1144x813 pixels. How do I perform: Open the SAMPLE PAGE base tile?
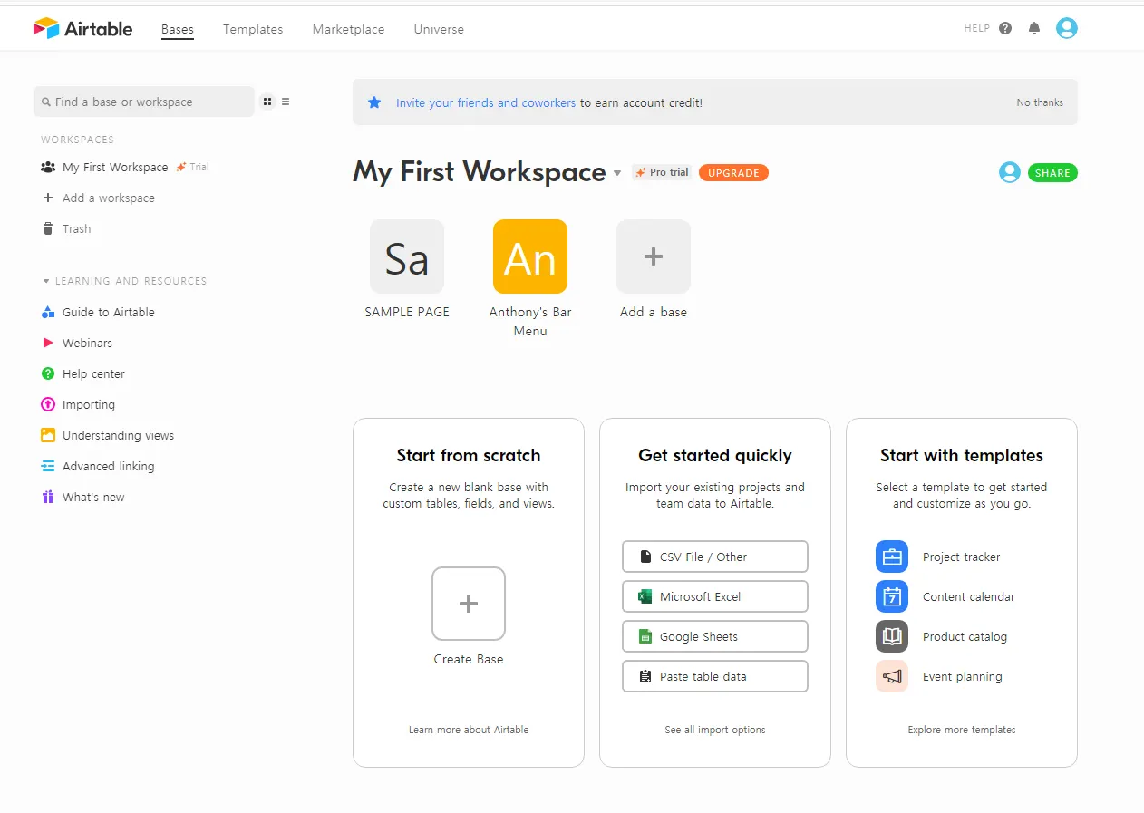click(x=407, y=256)
